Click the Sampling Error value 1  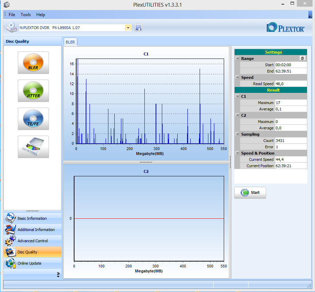pyautogui.click(x=291, y=147)
